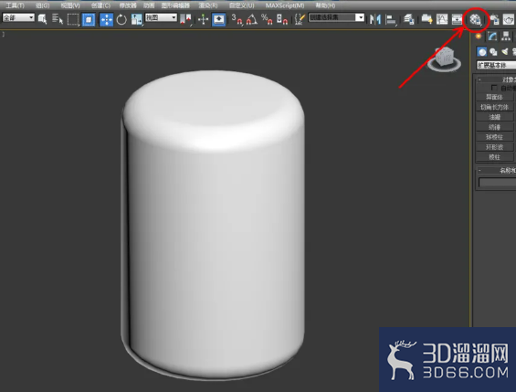The width and height of the screenshot is (516, 392).
Task: Click the 油罐 button
Action: coord(495,117)
